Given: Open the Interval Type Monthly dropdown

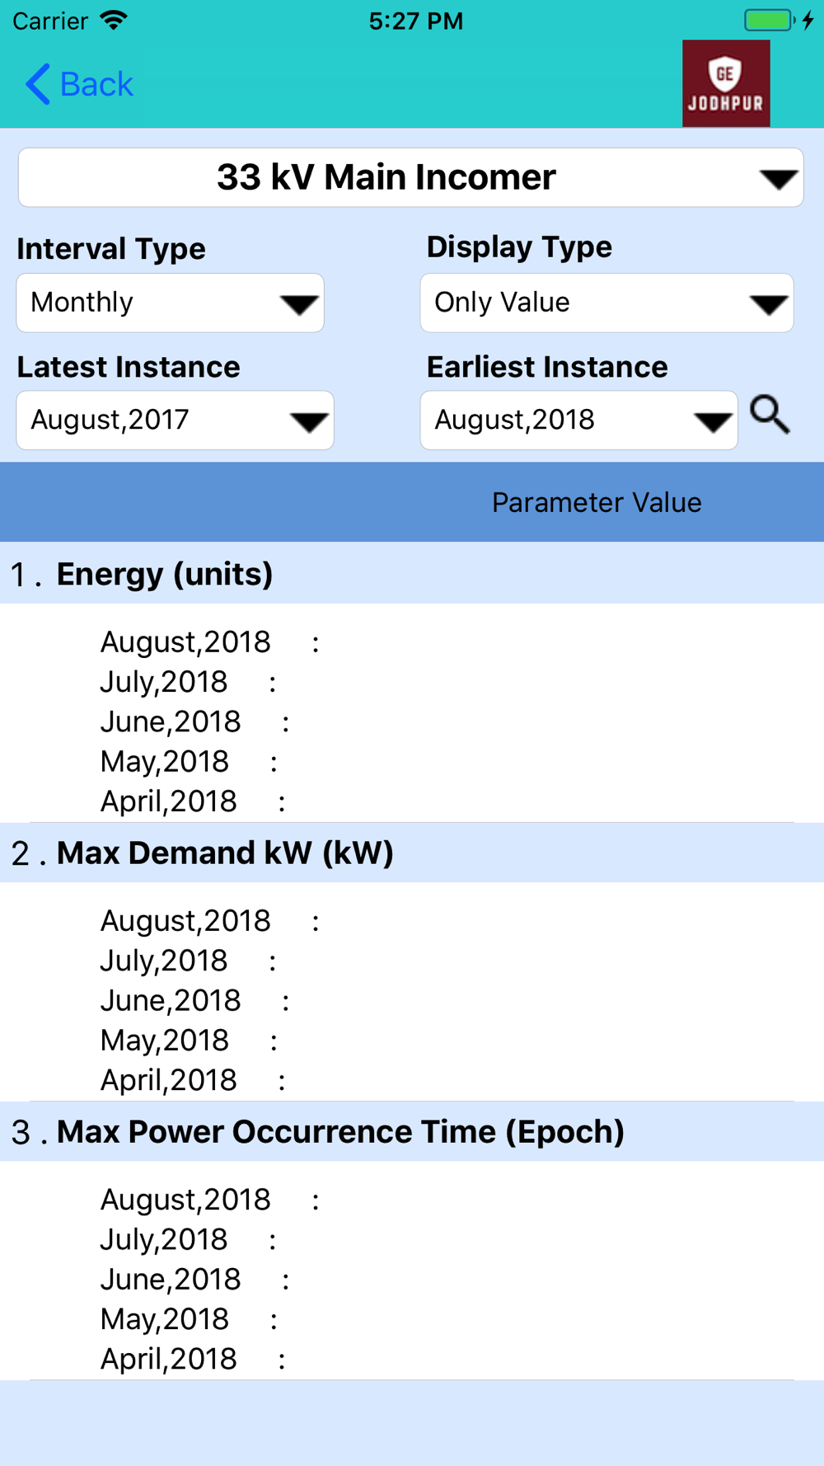Looking at the screenshot, I should [x=171, y=303].
